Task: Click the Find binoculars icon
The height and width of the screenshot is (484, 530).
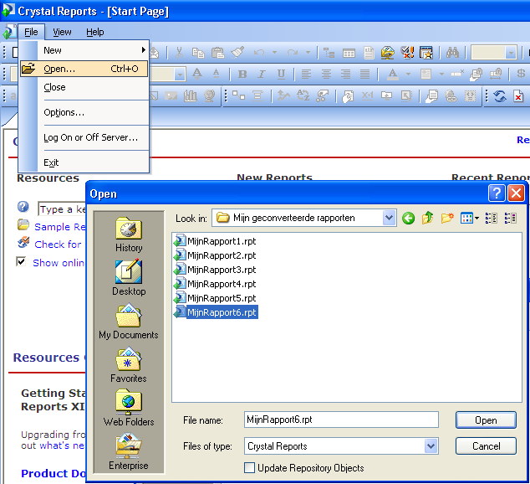Action: point(452,53)
